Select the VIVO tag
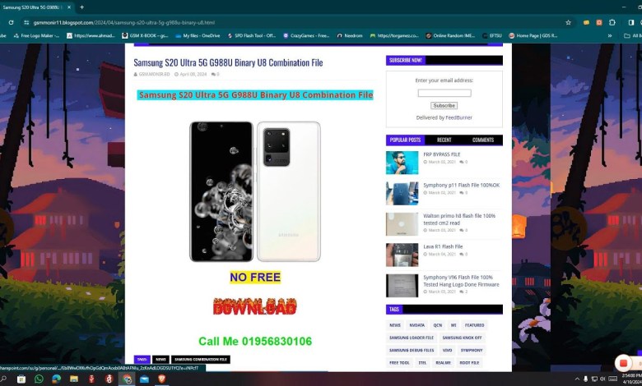This screenshot has height=386, width=642. 447,351
